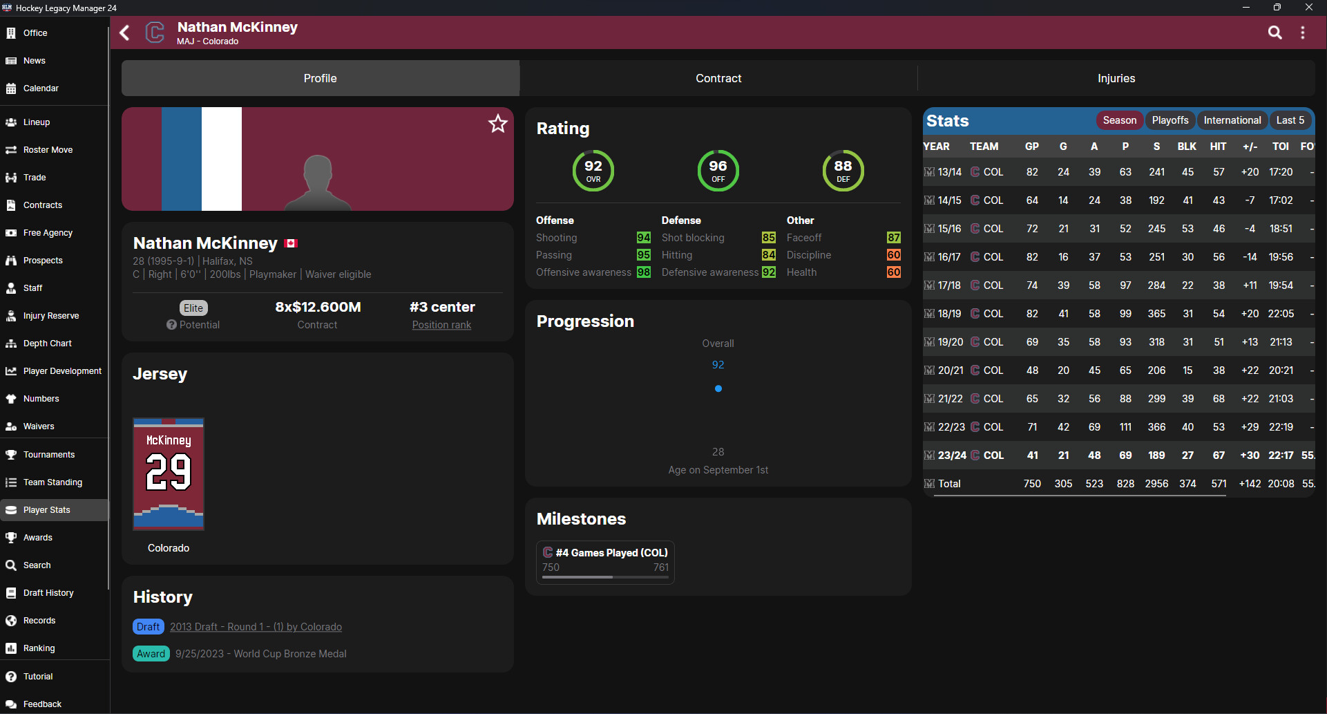This screenshot has height=714, width=1327.
Task: Click the back arrow in the header
Action: (x=124, y=32)
